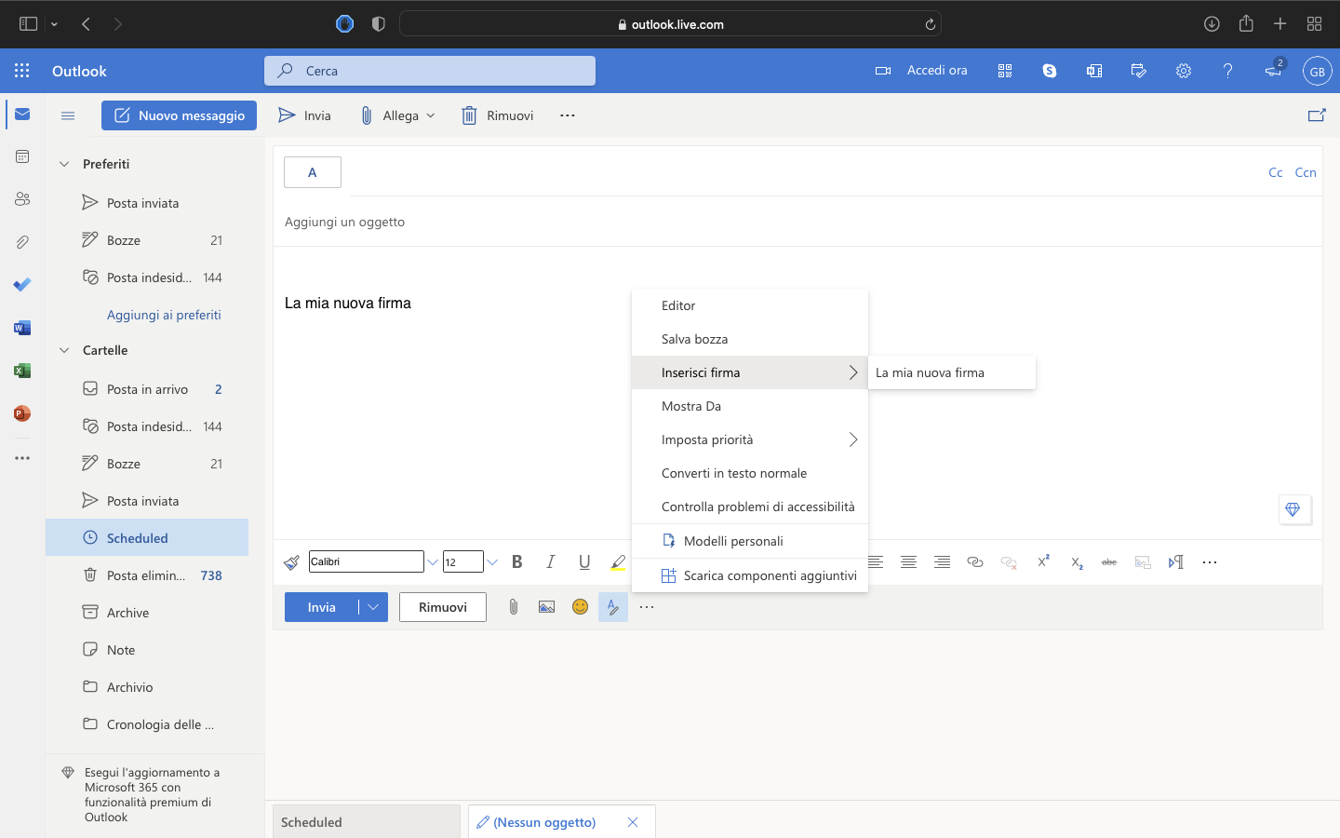Insert picture inline using image icon
Screen dimensions: 1340x838
point(546,607)
